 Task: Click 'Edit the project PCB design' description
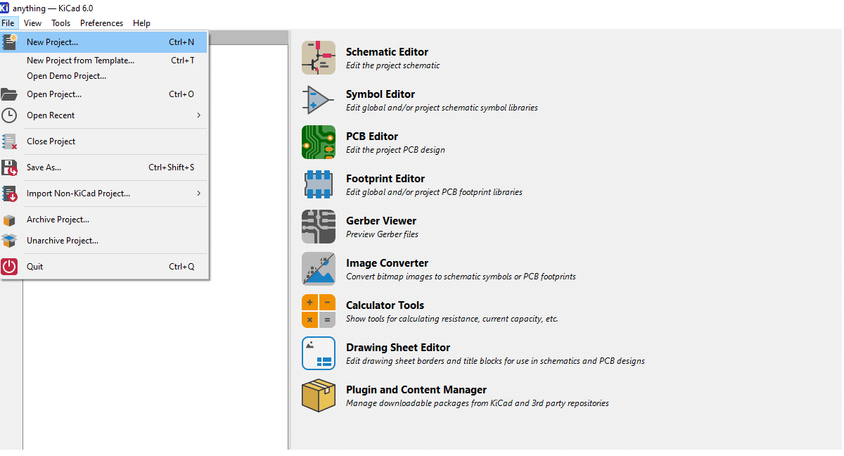tap(395, 150)
